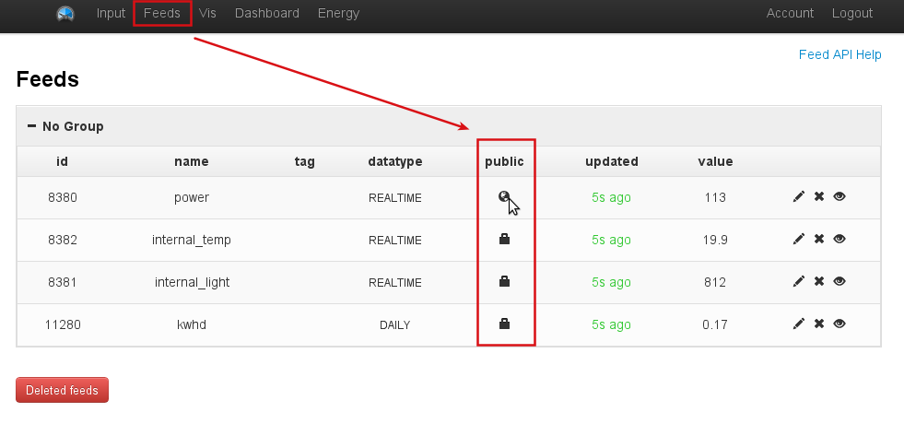Edit the power feed with pencil icon
This screenshot has width=904, height=424.
798,197
